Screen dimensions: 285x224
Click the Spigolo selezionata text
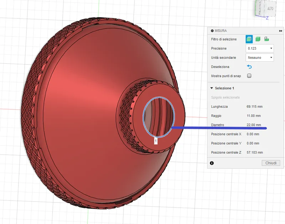(x=225, y=97)
